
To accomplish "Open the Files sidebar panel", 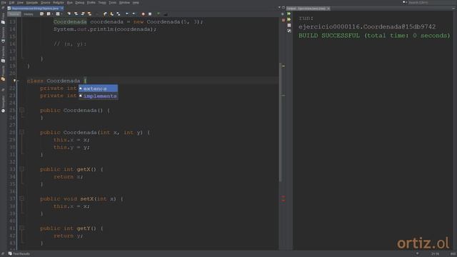I will click(3, 18).
